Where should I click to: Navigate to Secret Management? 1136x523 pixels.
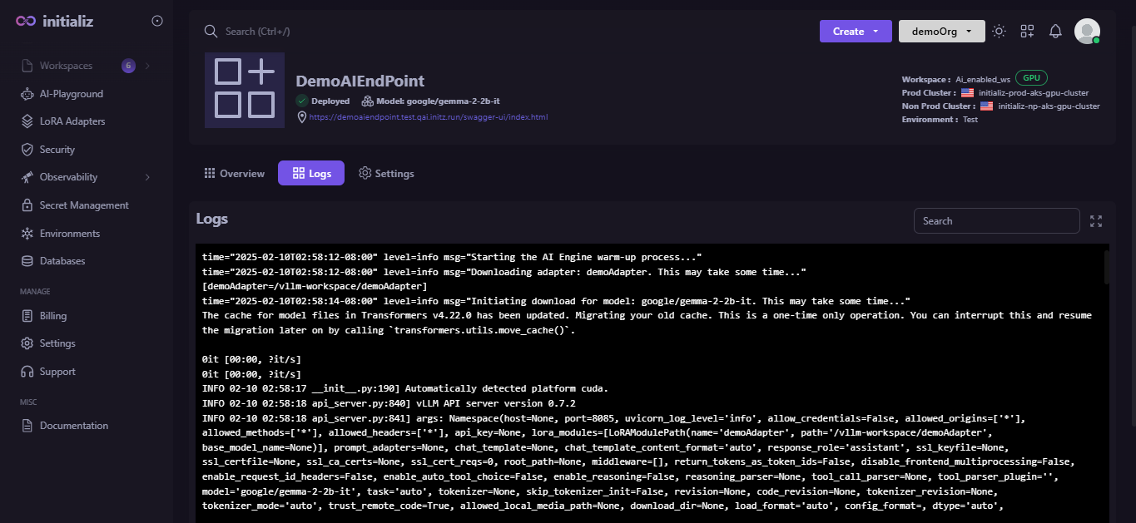[83, 205]
